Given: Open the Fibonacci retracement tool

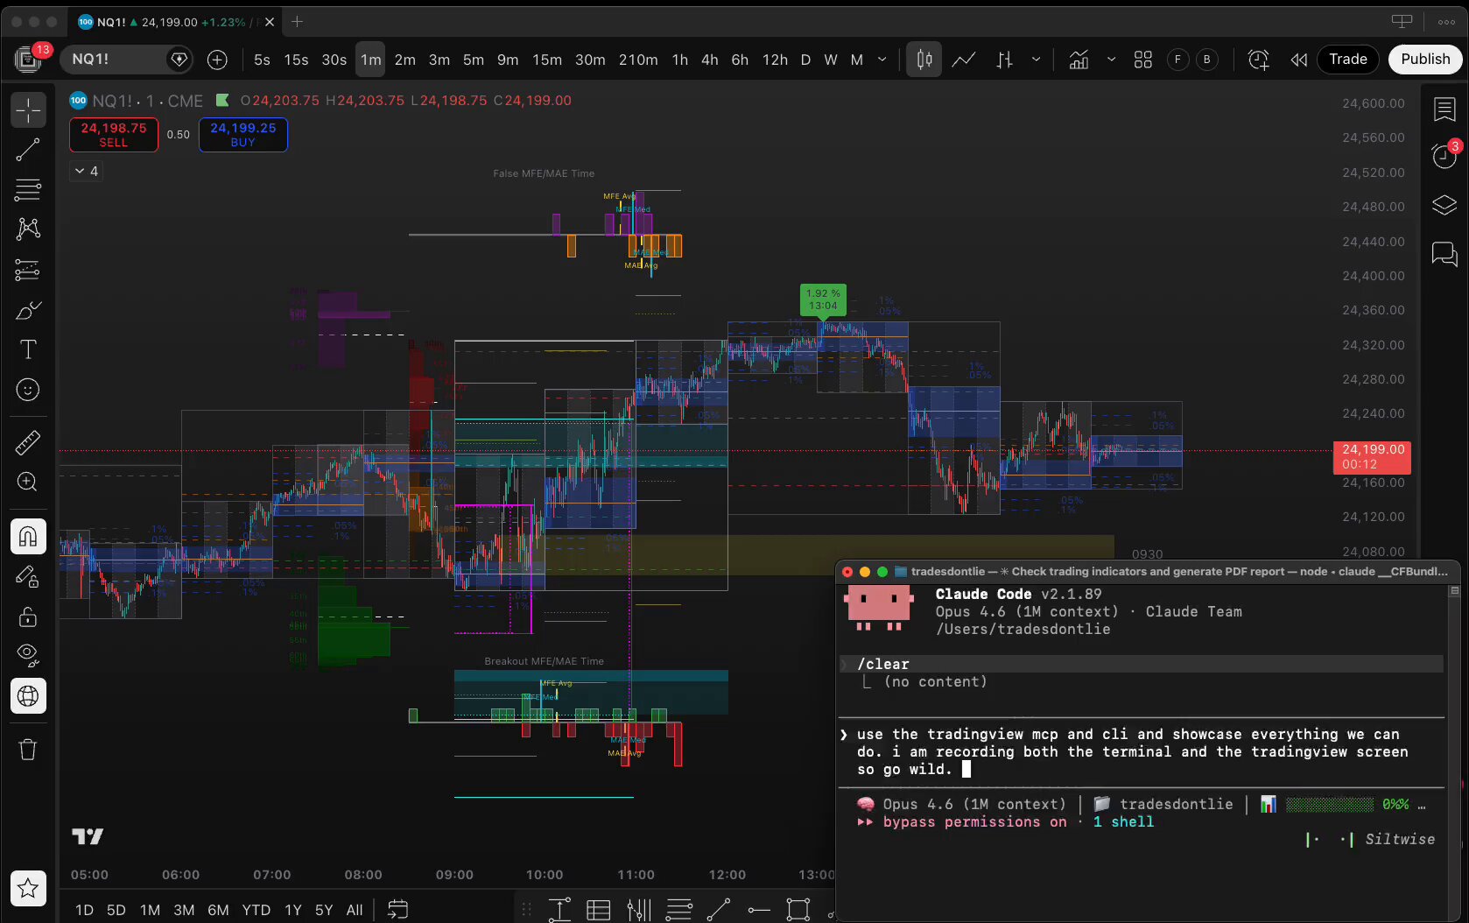Looking at the screenshot, I should tap(28, 189).
